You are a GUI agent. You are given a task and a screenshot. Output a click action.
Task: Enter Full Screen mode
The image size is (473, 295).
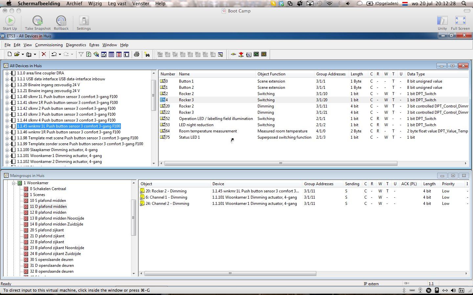click(460, 23)
